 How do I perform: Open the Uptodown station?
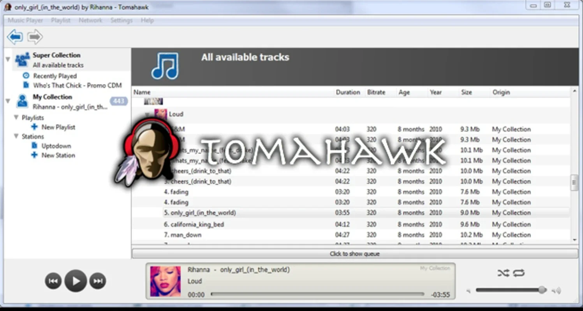click(56, 146)
